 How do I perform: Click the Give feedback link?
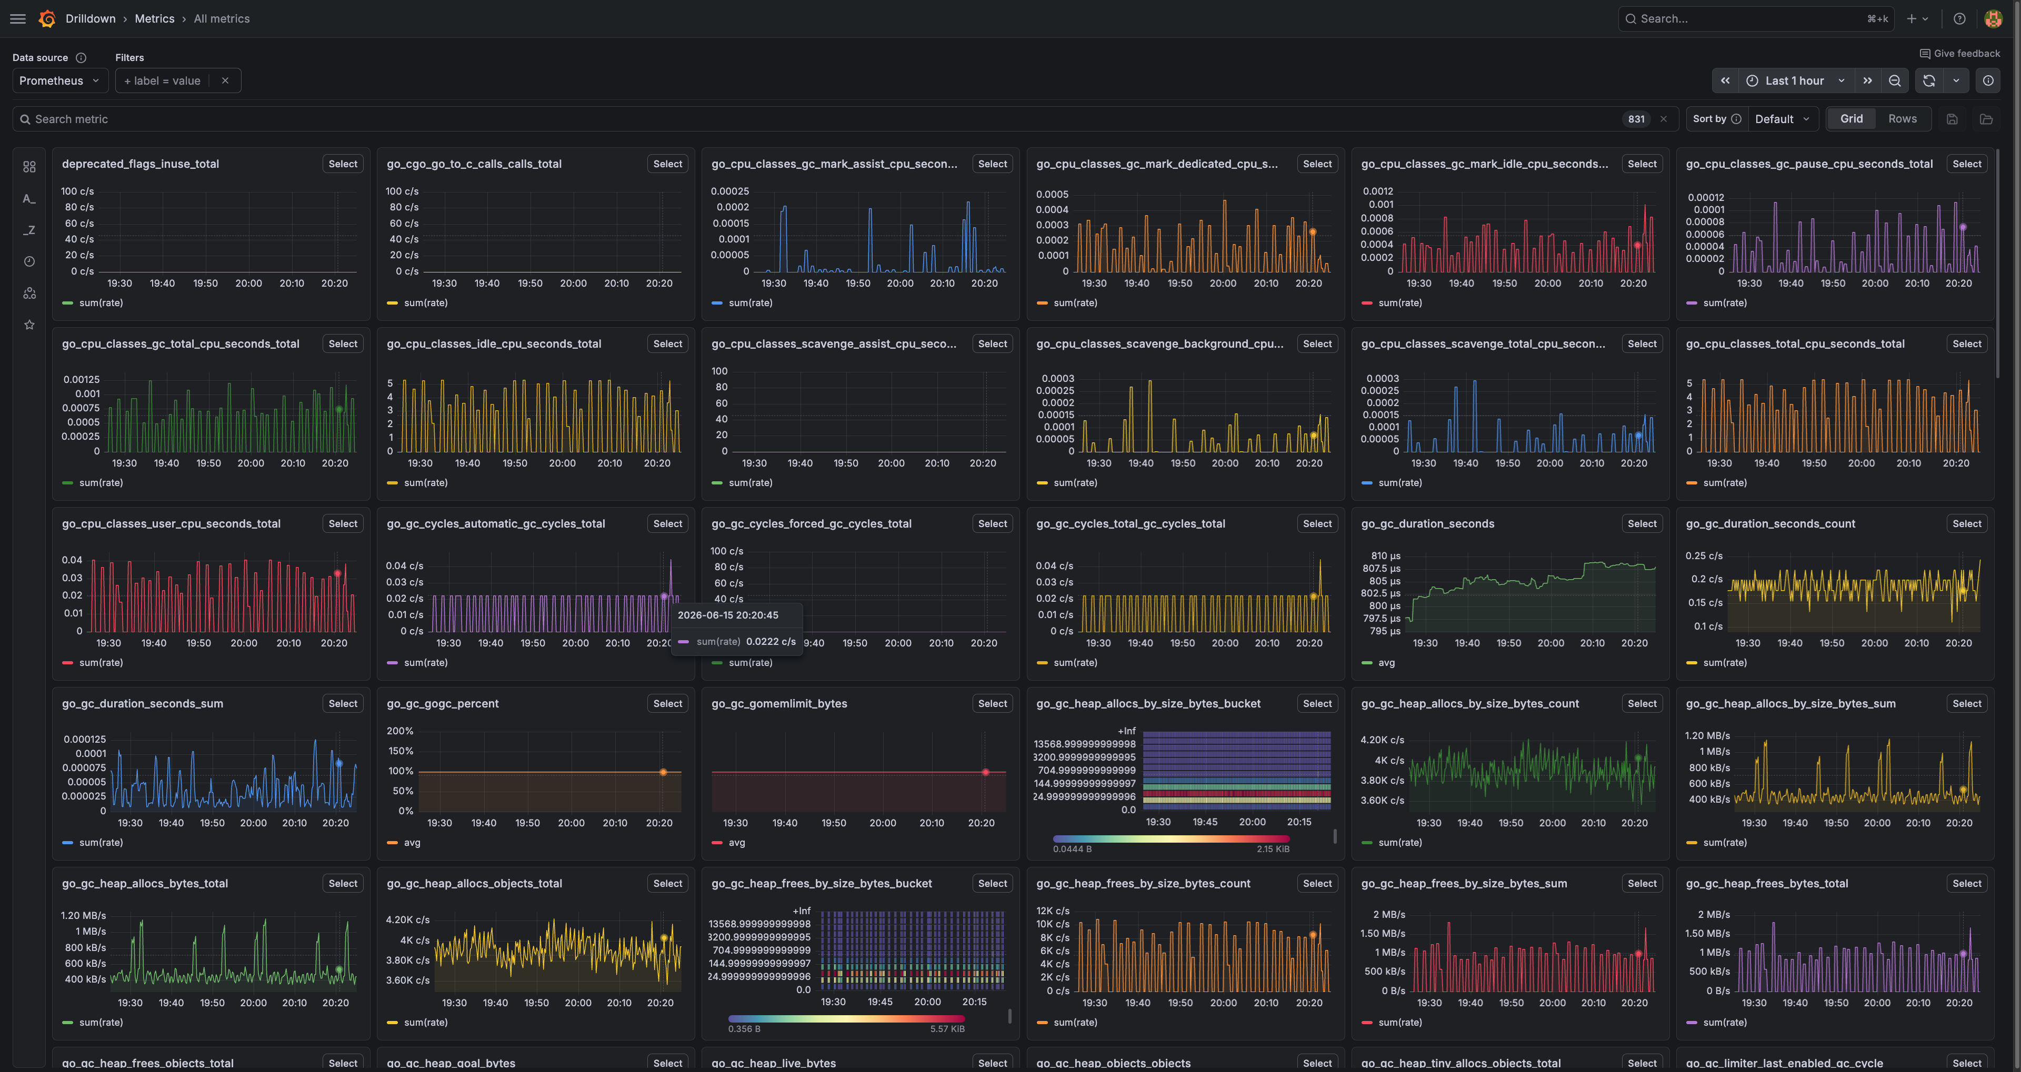click(x=1959, y=53)
